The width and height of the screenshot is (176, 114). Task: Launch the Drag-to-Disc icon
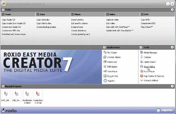[x=105, y=76]
